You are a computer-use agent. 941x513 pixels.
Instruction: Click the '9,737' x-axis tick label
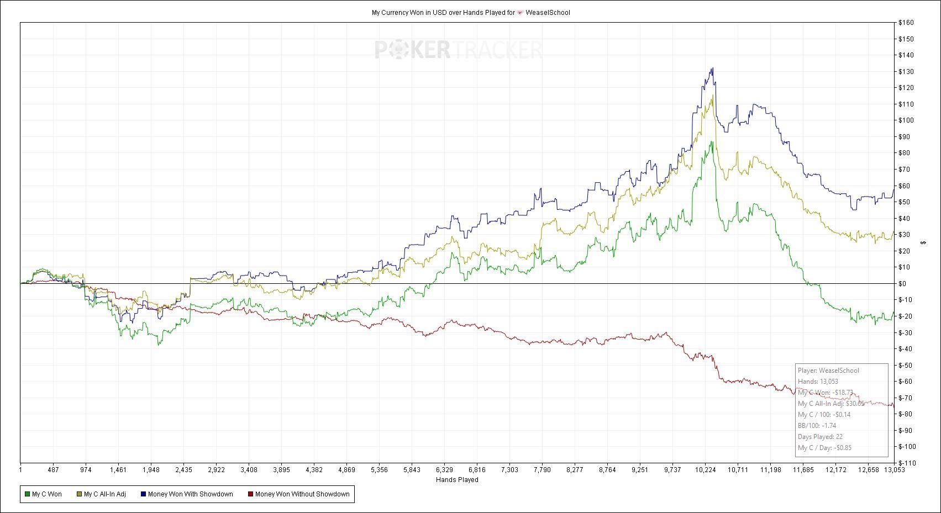[x=672, y=470]
